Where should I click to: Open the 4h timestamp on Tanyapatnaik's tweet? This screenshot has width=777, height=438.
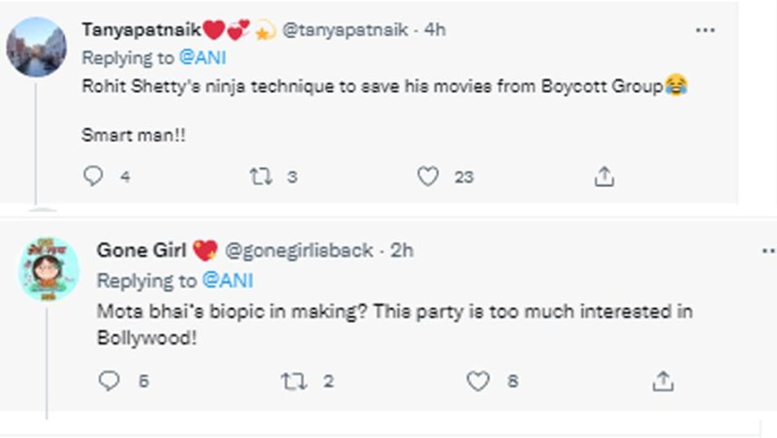(435, 30)
